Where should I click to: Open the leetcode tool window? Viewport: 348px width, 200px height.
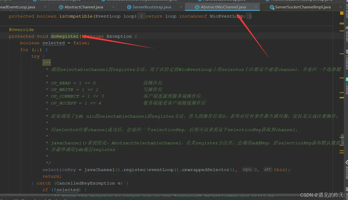coord(346,170)
